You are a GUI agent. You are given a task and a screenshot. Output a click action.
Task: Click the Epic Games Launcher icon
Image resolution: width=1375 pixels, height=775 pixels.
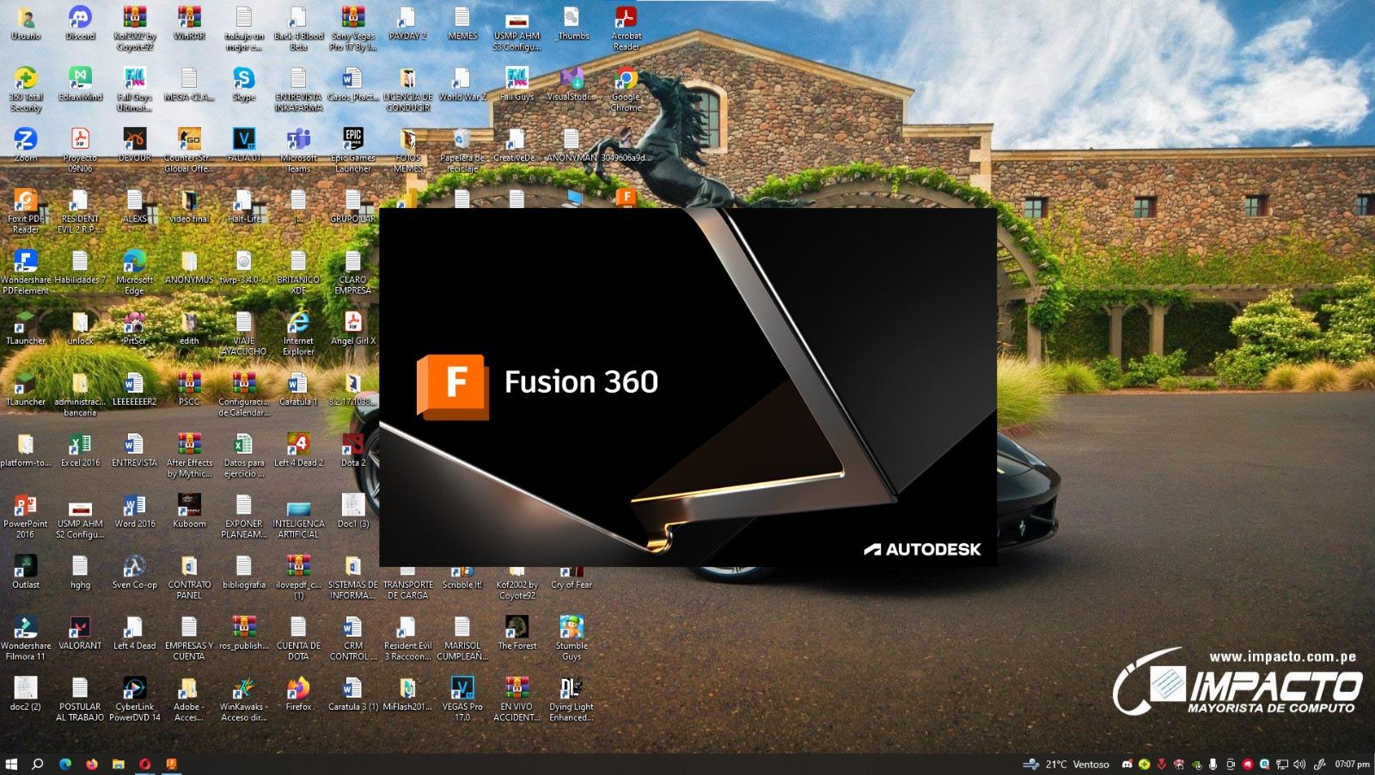pos(353,150)
